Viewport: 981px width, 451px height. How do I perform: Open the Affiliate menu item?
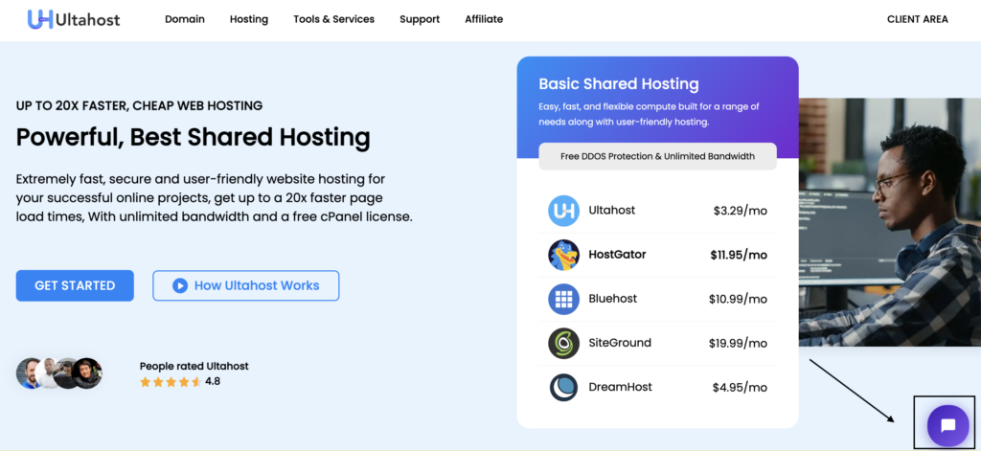(484, 19)
